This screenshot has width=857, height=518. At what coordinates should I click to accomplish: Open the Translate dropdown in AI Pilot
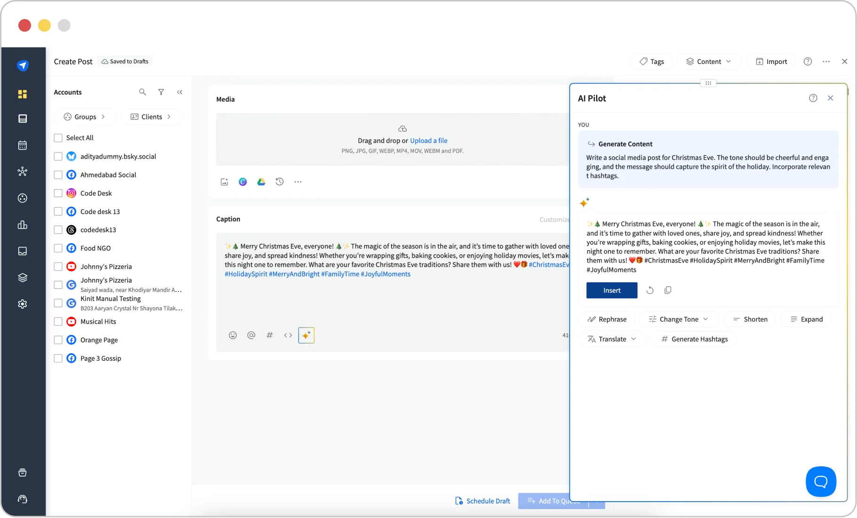(x=612, y=339)
